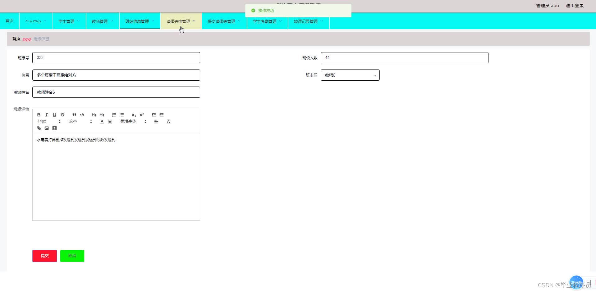Click the 首页 breadcrumb link
Screen dimensions: 596x291
pos(16,39)
